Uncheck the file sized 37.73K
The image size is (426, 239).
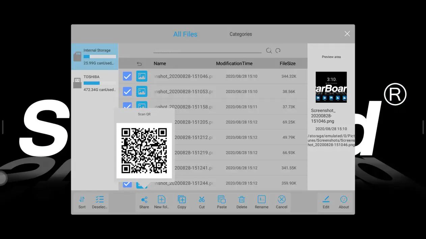(x=127, y=106)
